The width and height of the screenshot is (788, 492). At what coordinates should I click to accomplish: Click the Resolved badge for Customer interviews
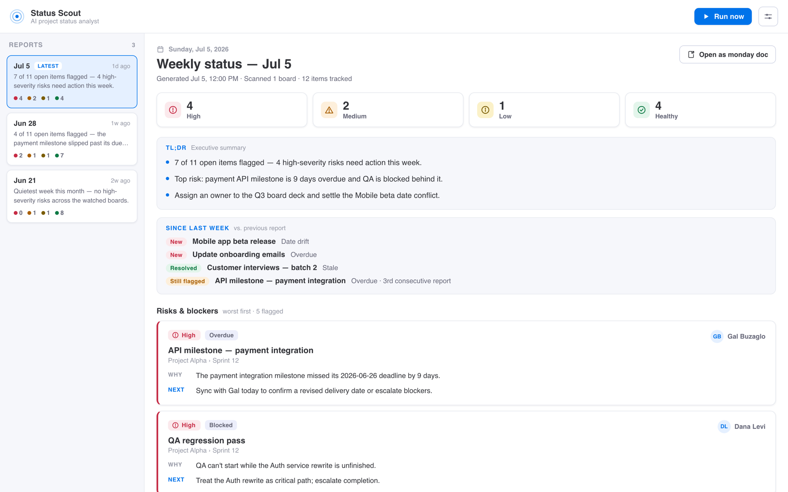click(x=184, y=268)
